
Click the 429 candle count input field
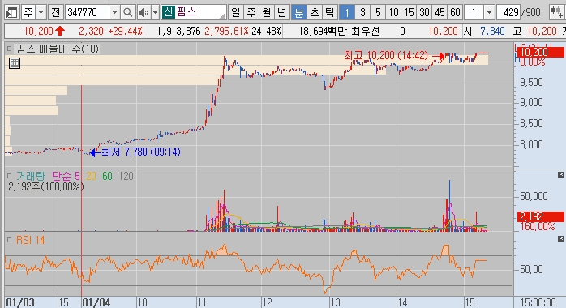click(508, 13)
